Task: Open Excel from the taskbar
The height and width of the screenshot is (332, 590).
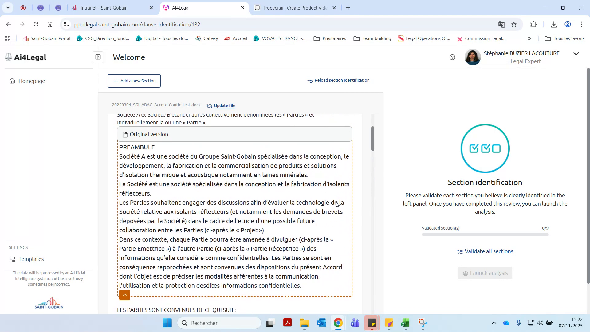Action: tap(405, 323)
